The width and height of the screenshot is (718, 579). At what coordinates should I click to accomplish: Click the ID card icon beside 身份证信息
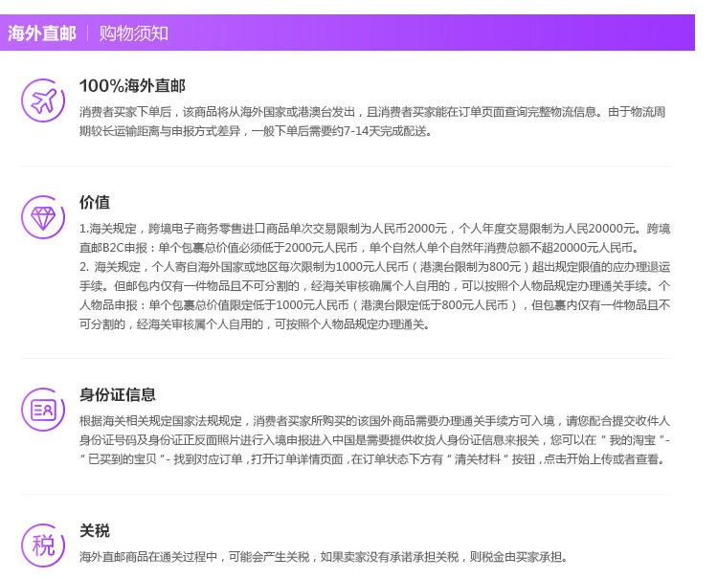(43, 410)
